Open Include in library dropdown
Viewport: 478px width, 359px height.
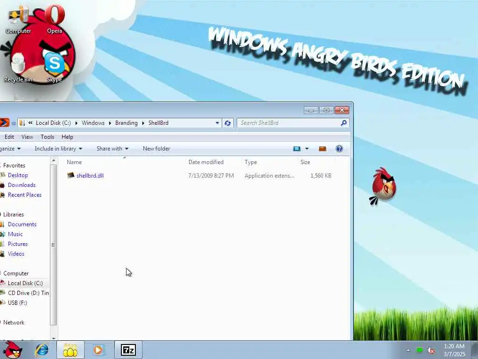pyautogui.click(x=58, y=149)
